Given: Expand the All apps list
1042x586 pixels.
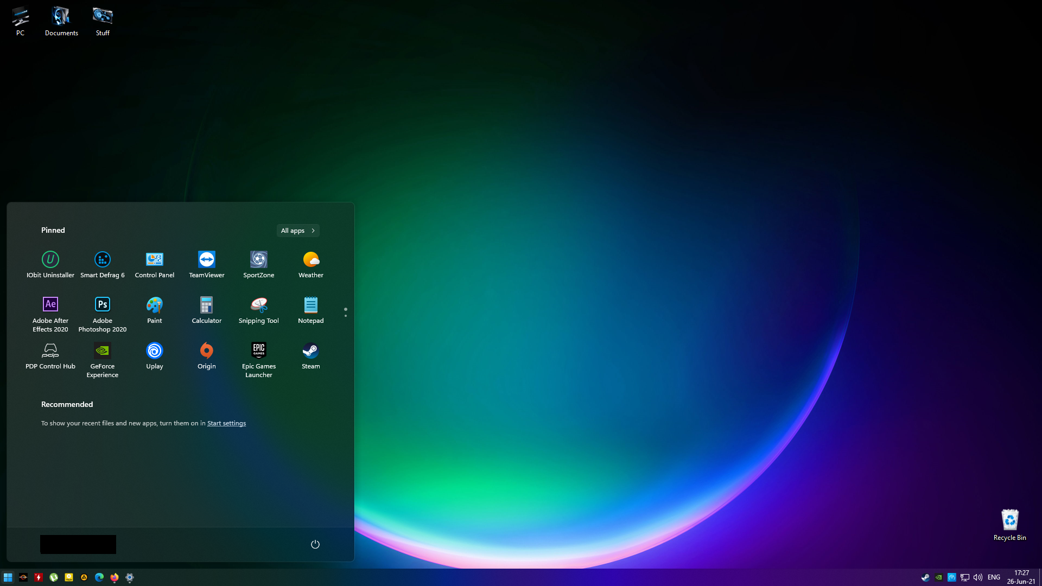Looking at the screenshot, I should click(x=298, y=231).
